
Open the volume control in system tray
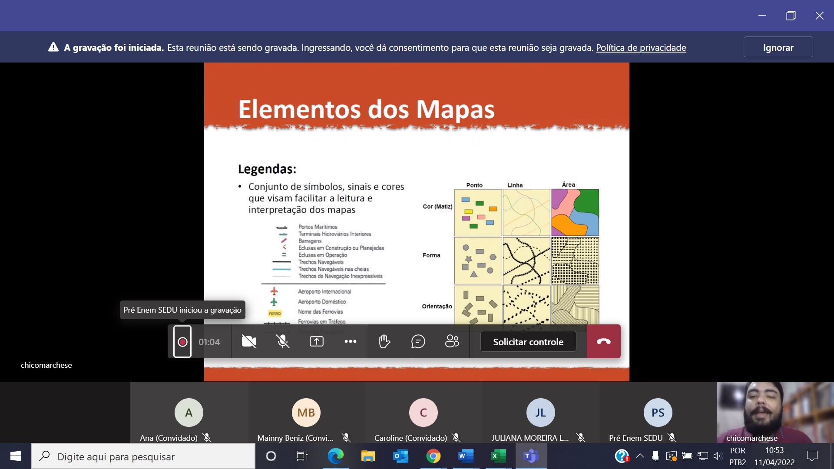(x=718, y=456)
